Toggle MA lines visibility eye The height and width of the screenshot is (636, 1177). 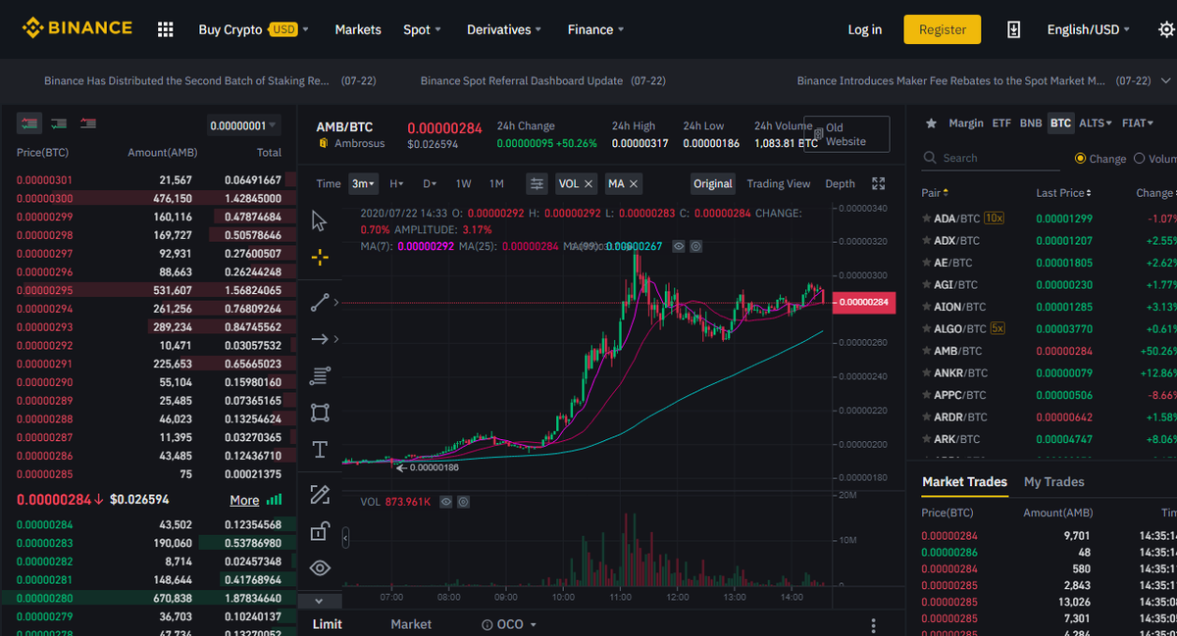click(679, 246)
